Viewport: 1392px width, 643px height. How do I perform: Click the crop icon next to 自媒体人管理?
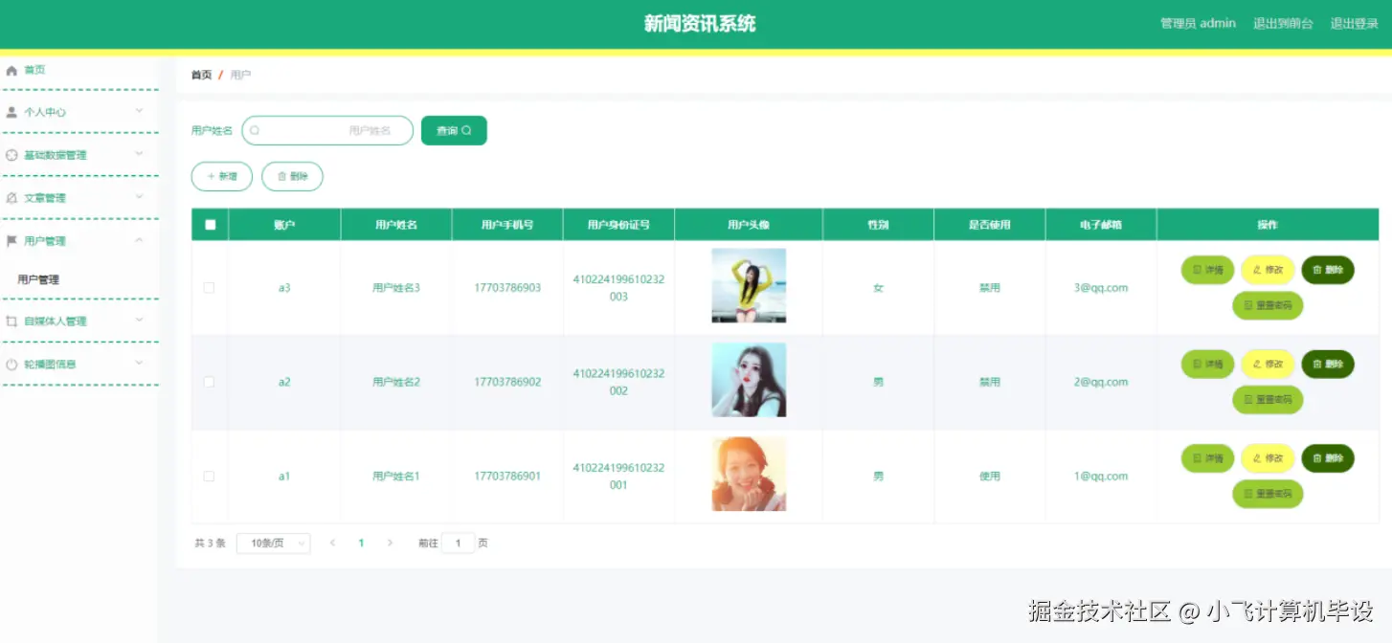[11, 321]
